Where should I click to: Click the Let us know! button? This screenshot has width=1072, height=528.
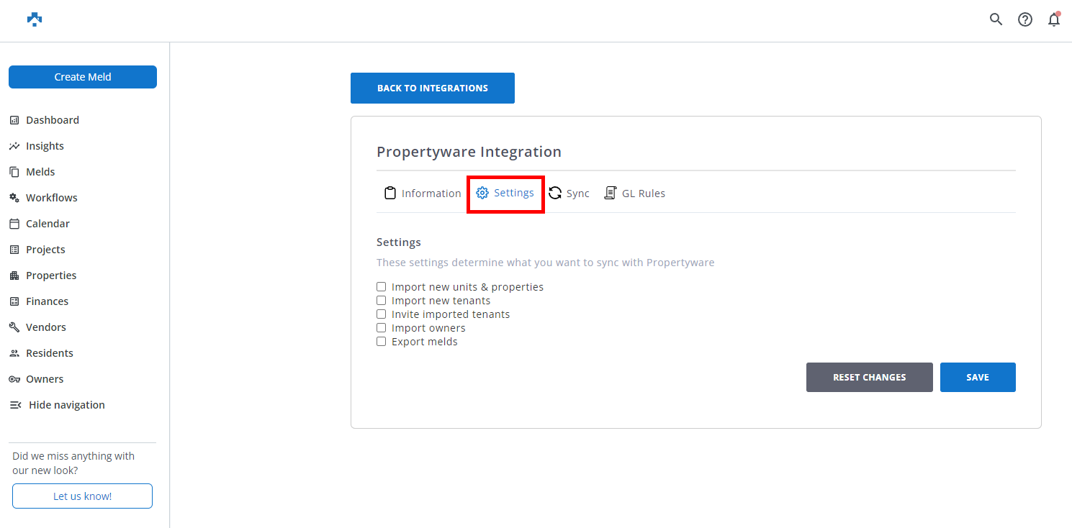(x=82, y=496)
